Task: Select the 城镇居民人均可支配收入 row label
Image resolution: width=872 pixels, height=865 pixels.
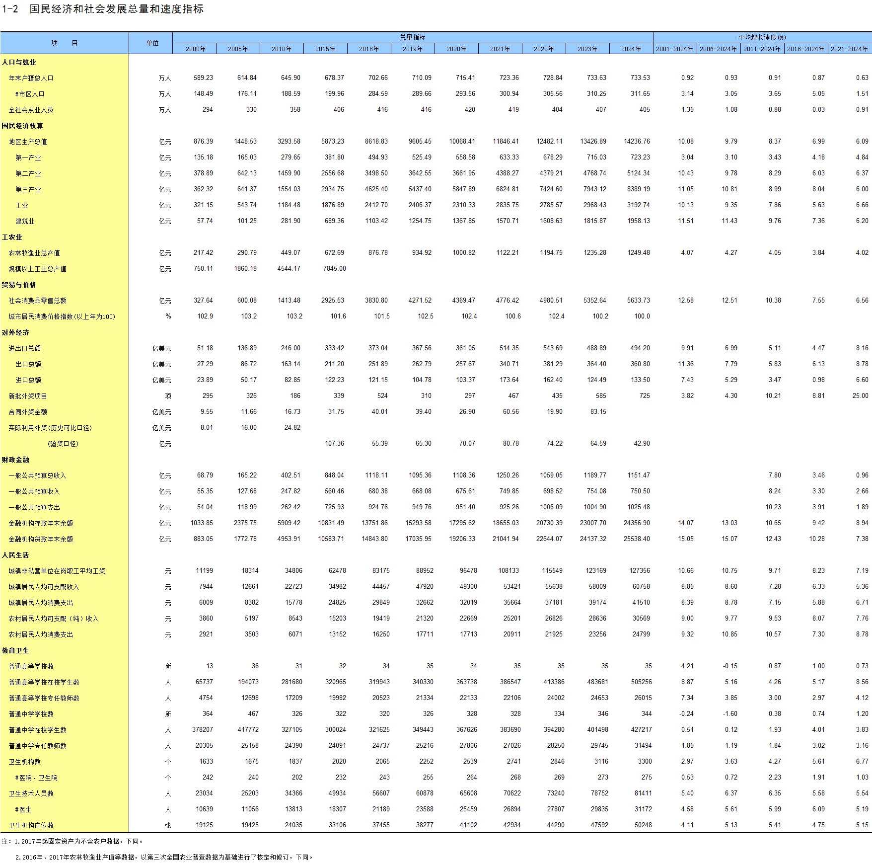Action: [x=44, y=587]
